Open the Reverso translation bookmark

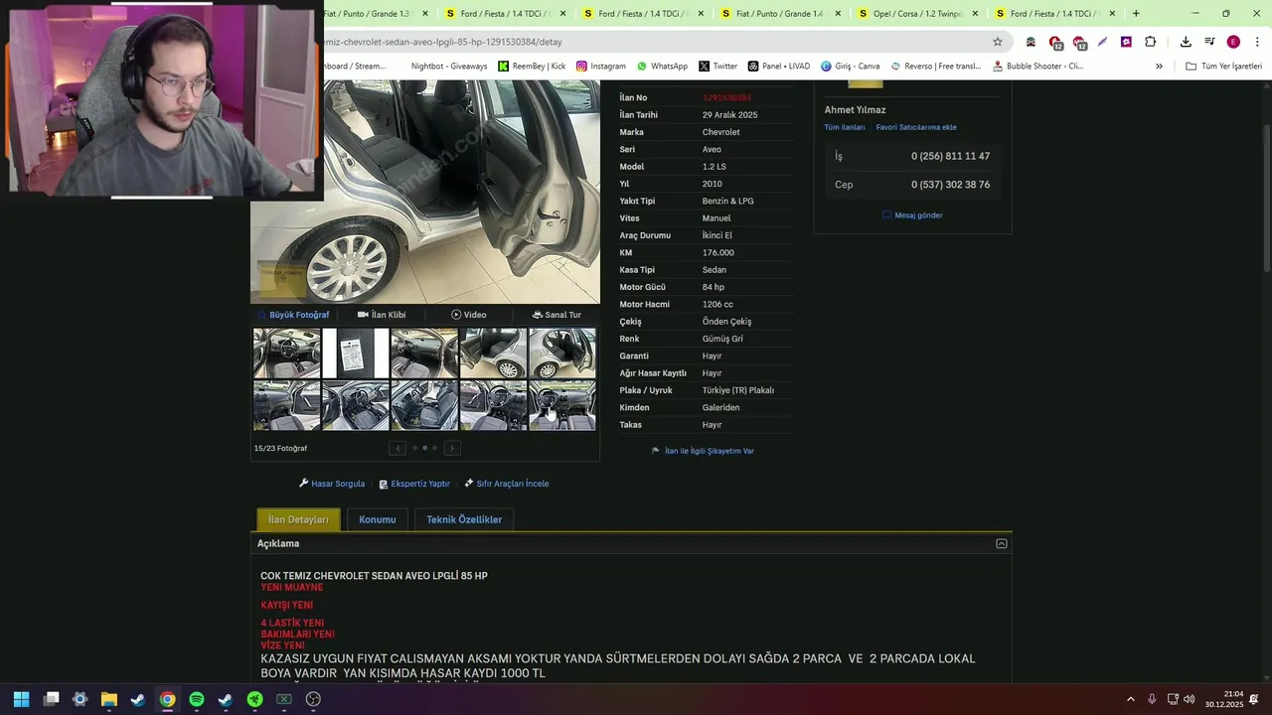pyautogui.click(x=936, y=66)
